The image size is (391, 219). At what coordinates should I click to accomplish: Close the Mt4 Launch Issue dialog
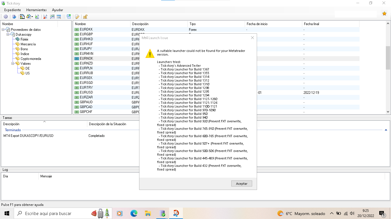click(x=252, y=38)
